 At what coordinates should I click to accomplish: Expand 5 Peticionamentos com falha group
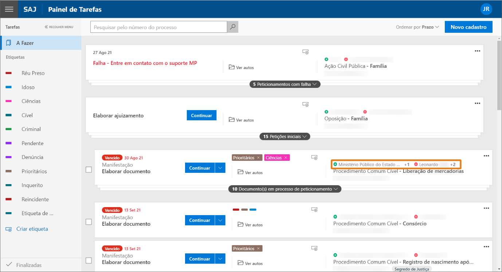[285, 84]
